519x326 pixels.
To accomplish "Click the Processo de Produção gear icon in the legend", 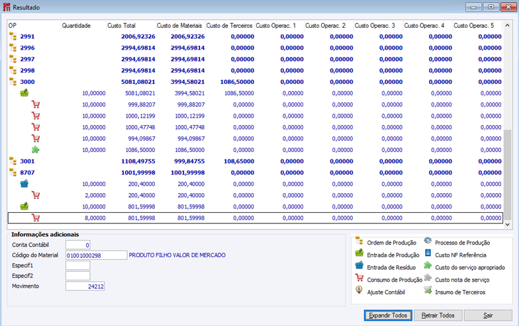I will (428, 242).
